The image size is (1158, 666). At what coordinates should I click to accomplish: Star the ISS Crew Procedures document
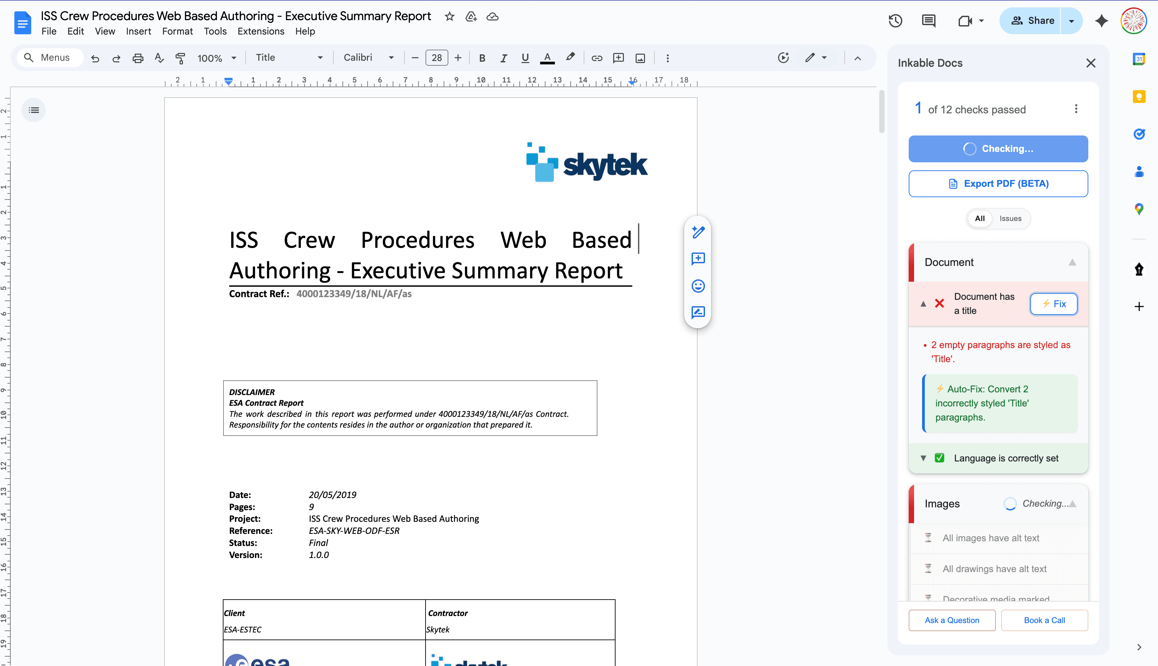[x=449, y=16]
